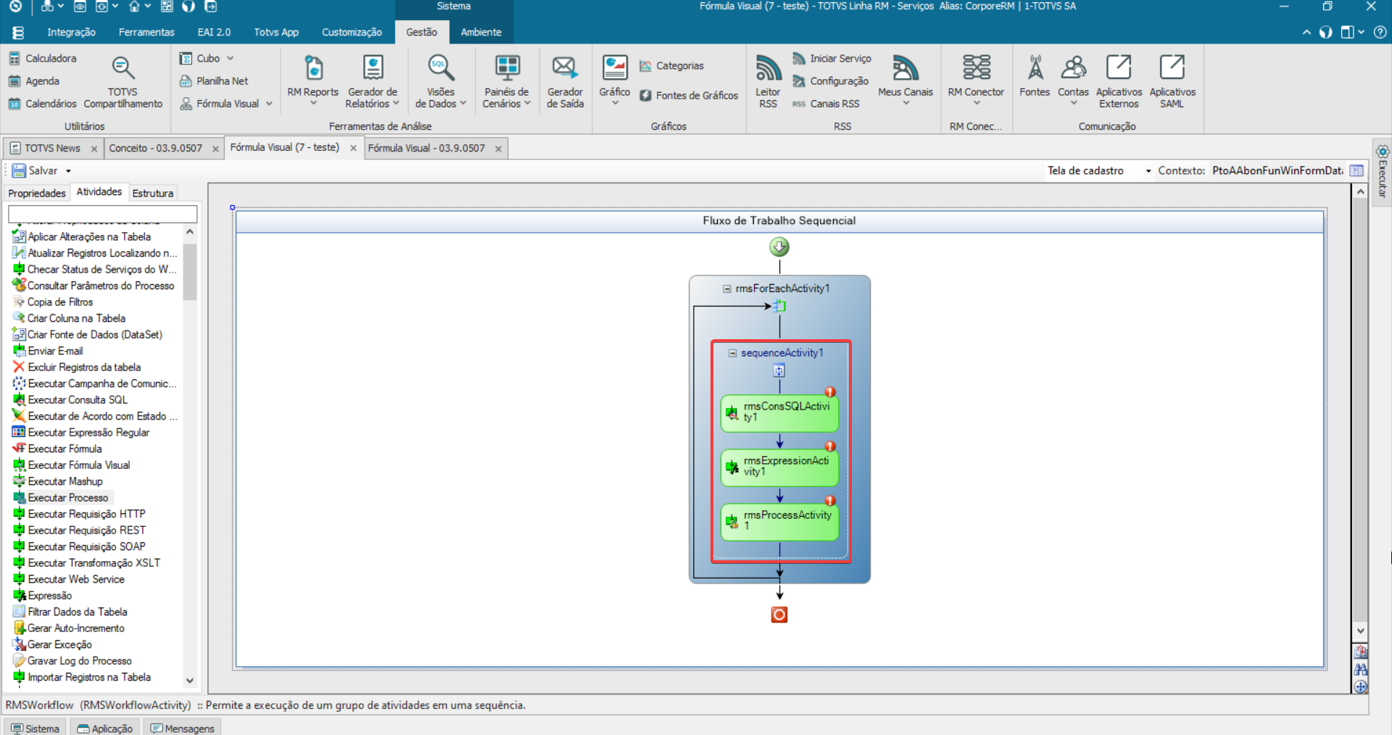The width and height of the screenshot is (1392, 735).
Task: Open RM Conector
Action: [976, 77]
